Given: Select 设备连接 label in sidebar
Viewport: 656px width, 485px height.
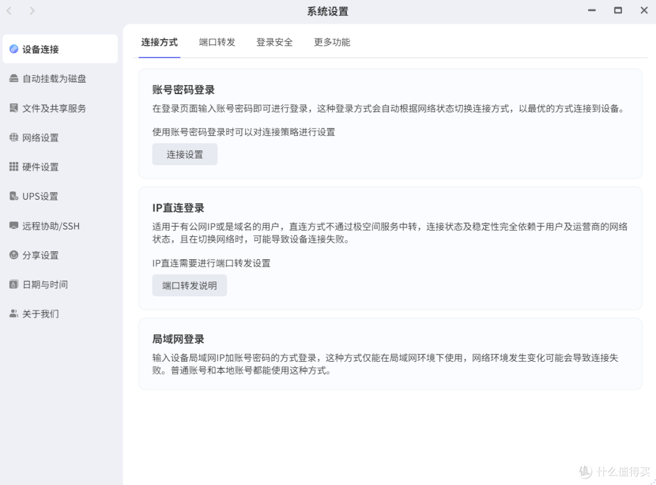Looking at the screenshot, I should point(41,49).
